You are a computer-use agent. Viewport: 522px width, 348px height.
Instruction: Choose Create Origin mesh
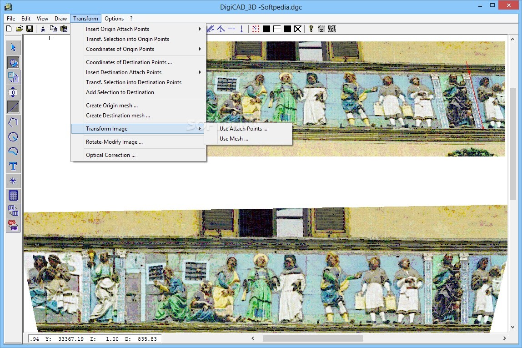coord(138,106)
